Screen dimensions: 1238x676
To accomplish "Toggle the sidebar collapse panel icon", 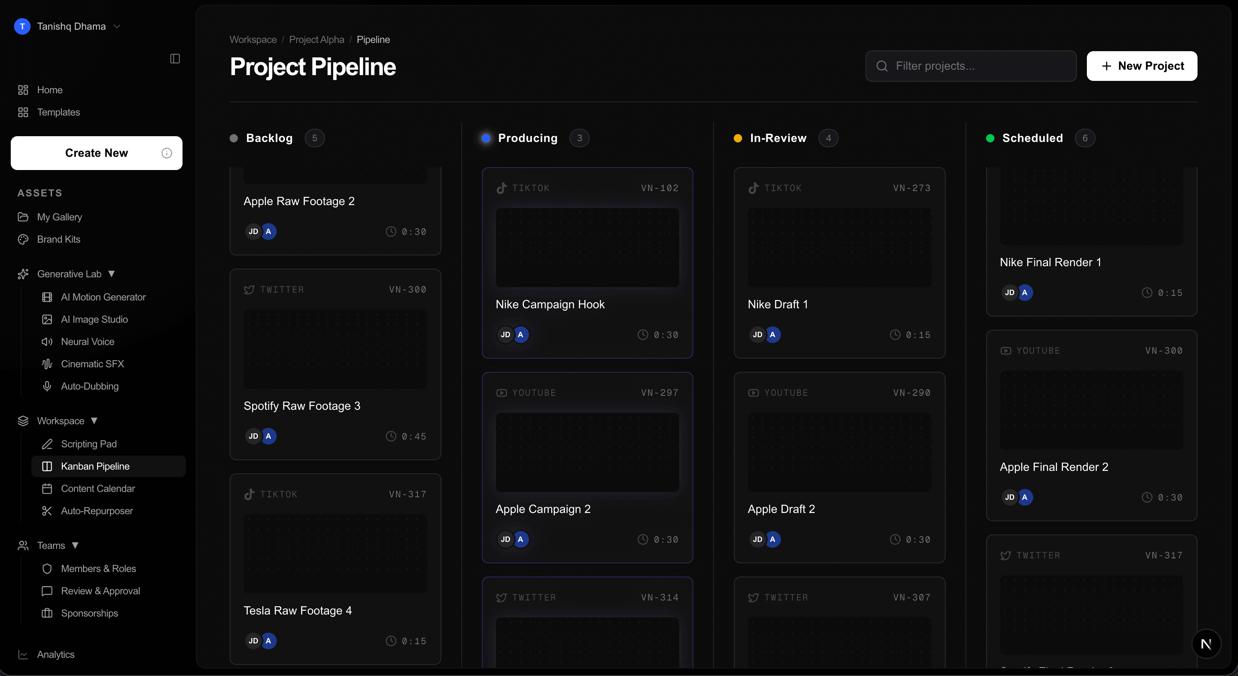I will click(175, 59).
